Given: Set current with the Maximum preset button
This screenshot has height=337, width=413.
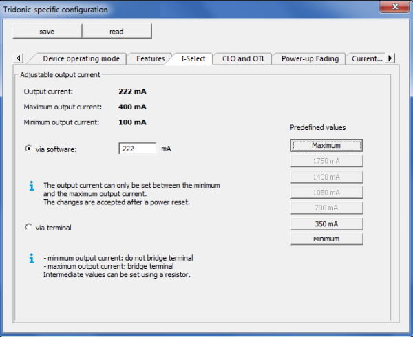Looking at the screenshot, I should click(326, 146).
